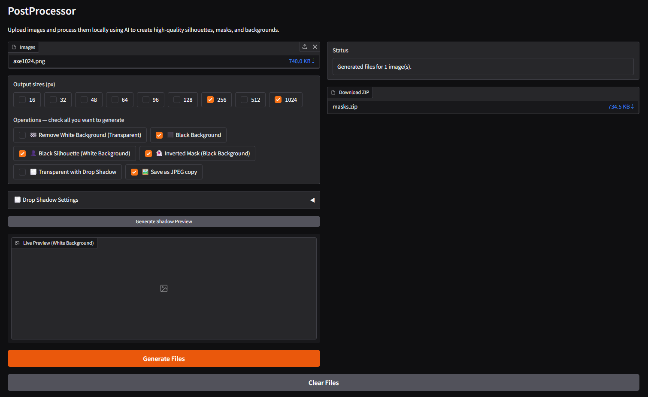Click the Status text box
Image resolution: width=648 pixels, height=397 pixels.
(x=483, y=67)
